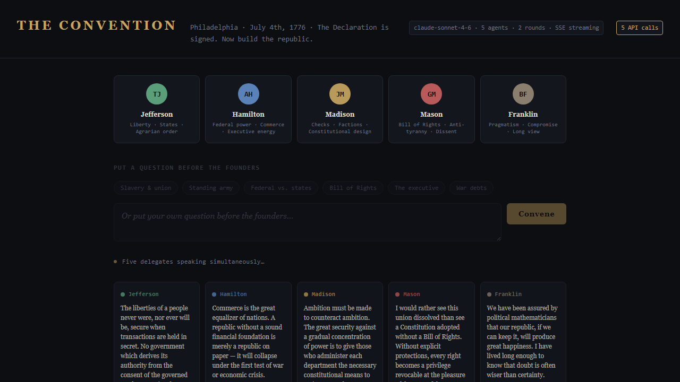Viewport: 680px width, 382px height.
Task: Click the status dot before 'Five delegates speaking'
Action: [x=115, y=262]
